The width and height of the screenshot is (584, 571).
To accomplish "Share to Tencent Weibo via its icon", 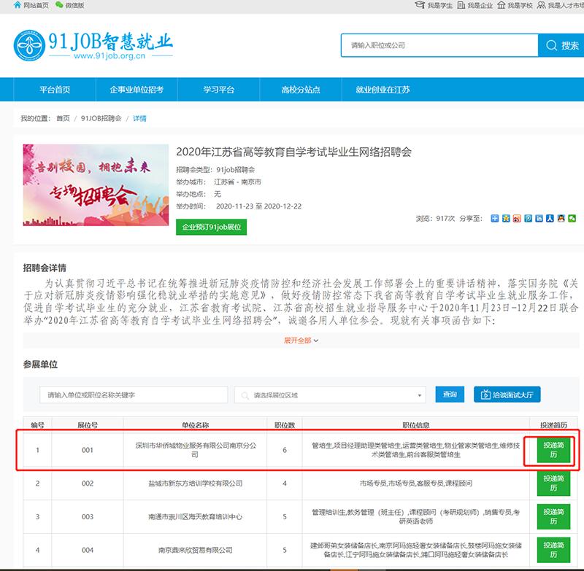I will click(529, 218).
